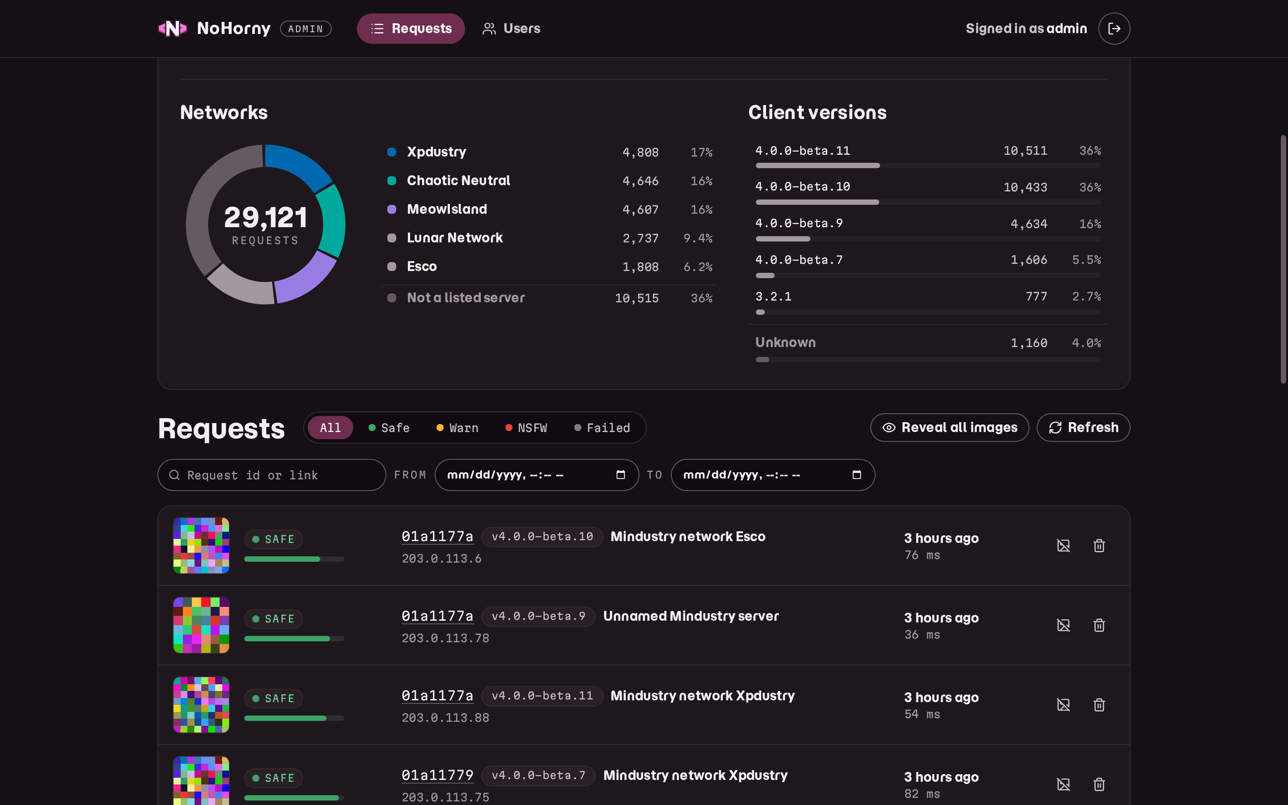1288x805 pixels.
Task: Open request 01a1177a for Unnamed Mindustry server
Action: pyautogui.click(x=437, y=616)
